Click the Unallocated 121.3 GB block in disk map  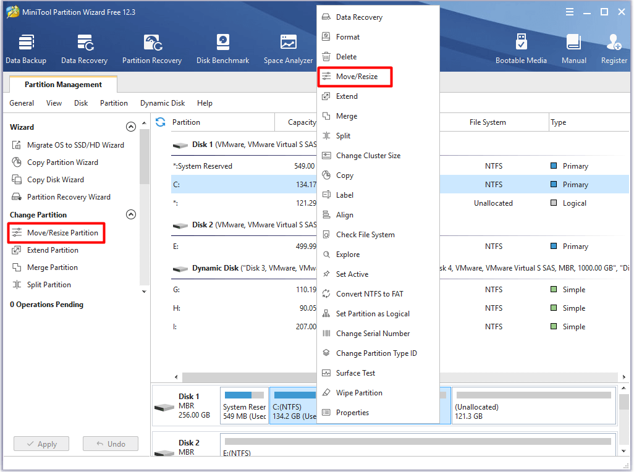pos(534,406)
